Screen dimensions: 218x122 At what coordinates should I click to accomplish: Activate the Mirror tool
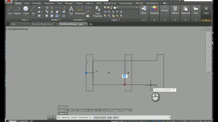52,12
